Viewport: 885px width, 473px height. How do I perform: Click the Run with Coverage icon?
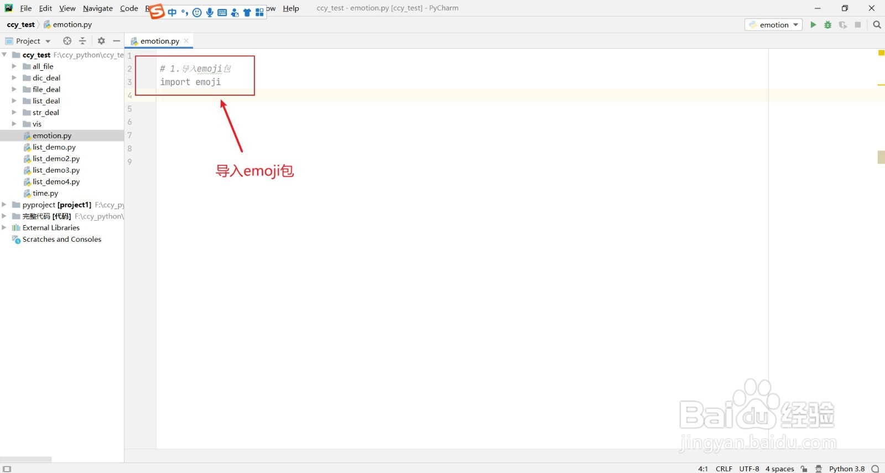[x=843, y=25]
